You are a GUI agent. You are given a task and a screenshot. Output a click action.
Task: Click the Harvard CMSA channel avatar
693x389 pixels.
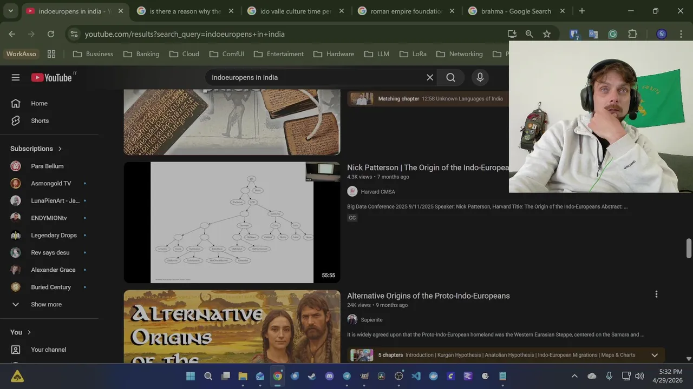pyautogui.click(x=352, y=192)
